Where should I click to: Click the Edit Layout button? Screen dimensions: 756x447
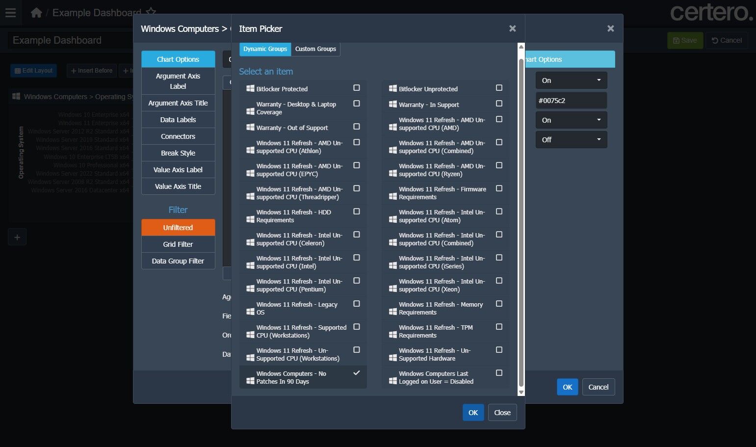pos(33,71)
